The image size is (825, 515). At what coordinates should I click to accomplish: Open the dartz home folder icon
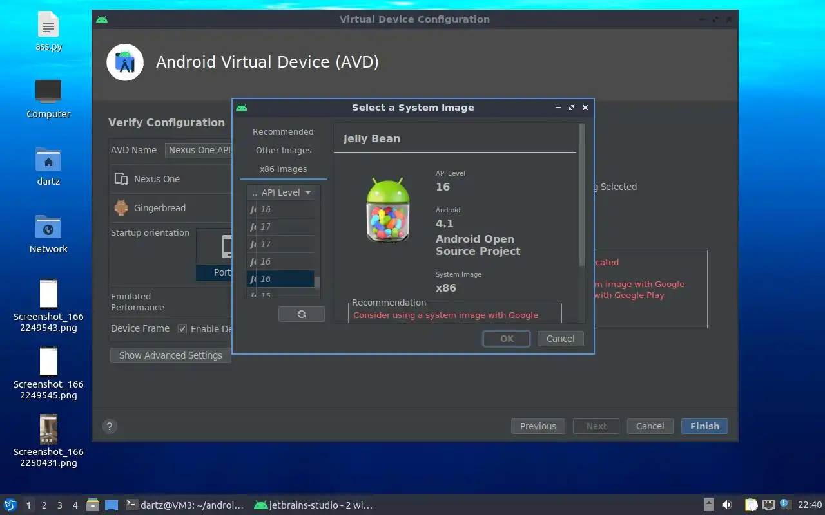pyautogui.click(x=48, y=167)
